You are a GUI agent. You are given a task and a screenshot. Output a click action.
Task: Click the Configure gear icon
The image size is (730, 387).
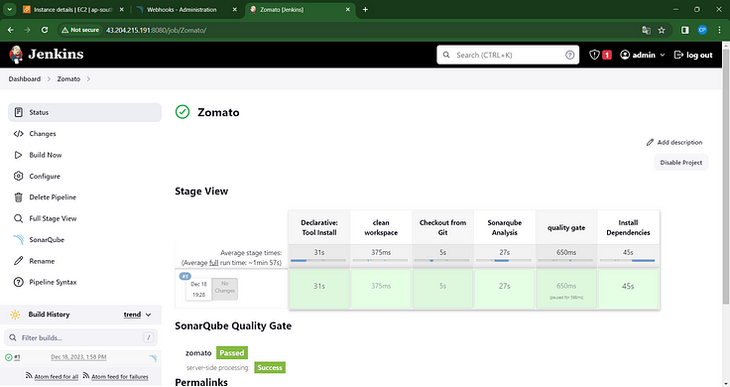[19, 176]
